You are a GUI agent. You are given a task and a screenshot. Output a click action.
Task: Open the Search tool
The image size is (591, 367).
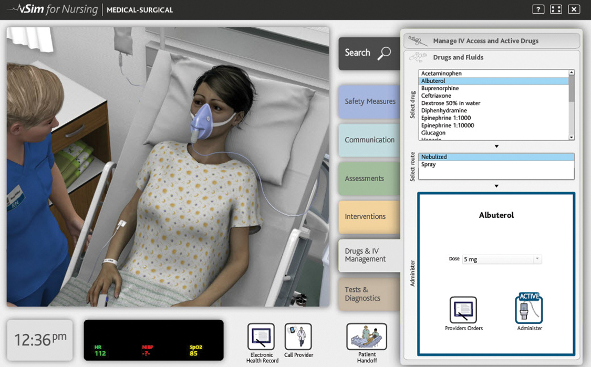(x=368, y=53)
